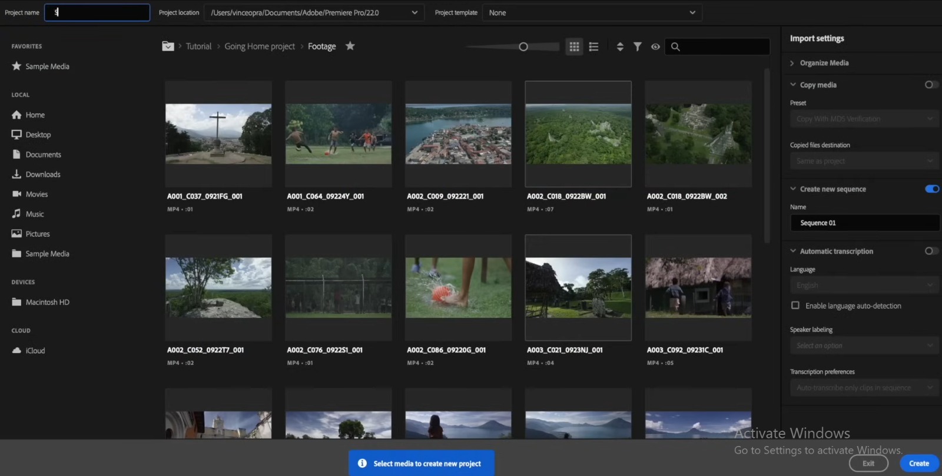The image size is (942, 476).
Task: Select clip A002_C052_0922T7_001 thumbnail
Action: (218, 288)
